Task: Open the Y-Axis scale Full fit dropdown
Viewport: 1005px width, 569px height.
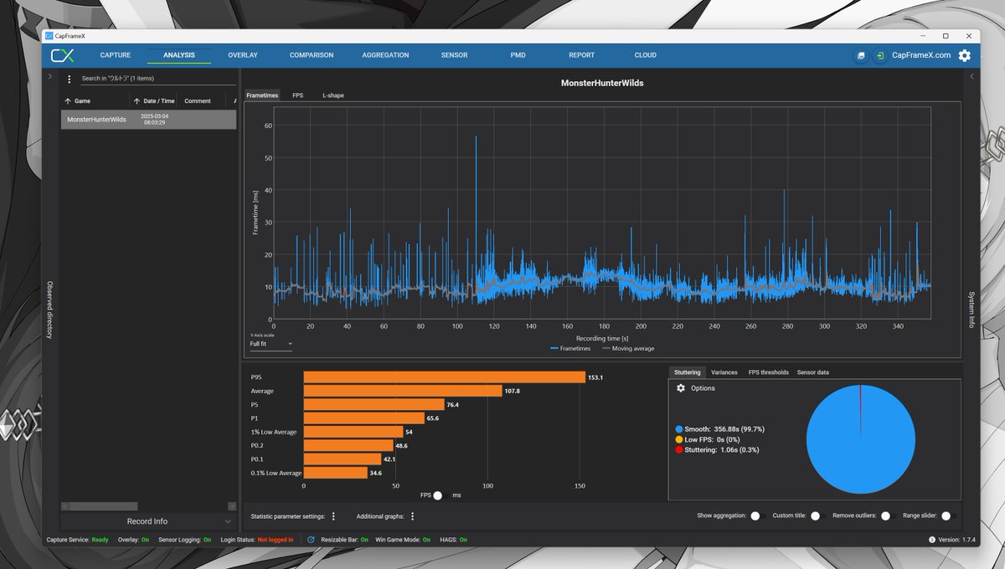Action: [271, 344]
